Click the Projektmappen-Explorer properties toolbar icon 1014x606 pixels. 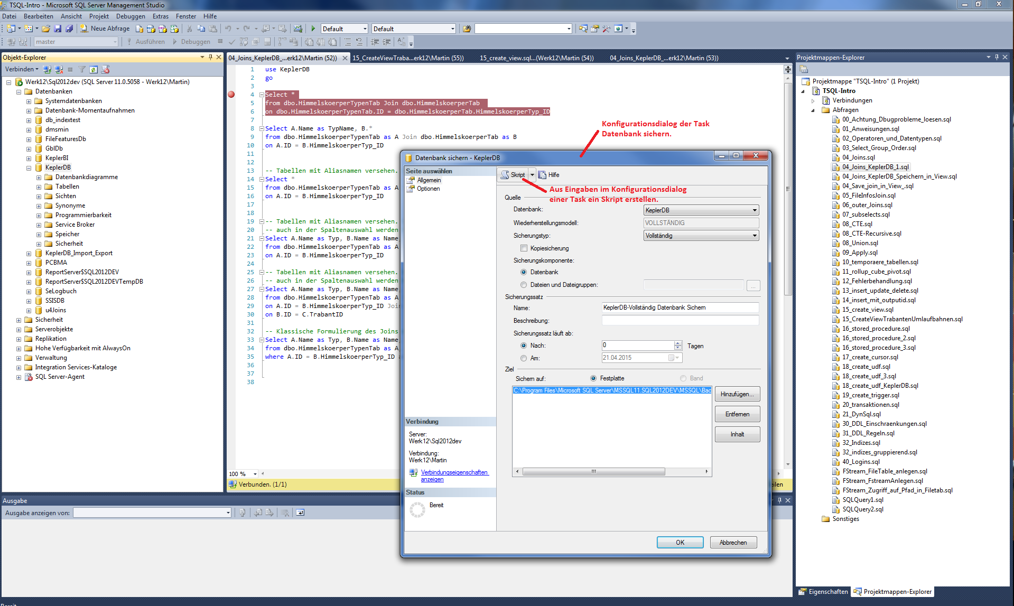pos(804,69)
